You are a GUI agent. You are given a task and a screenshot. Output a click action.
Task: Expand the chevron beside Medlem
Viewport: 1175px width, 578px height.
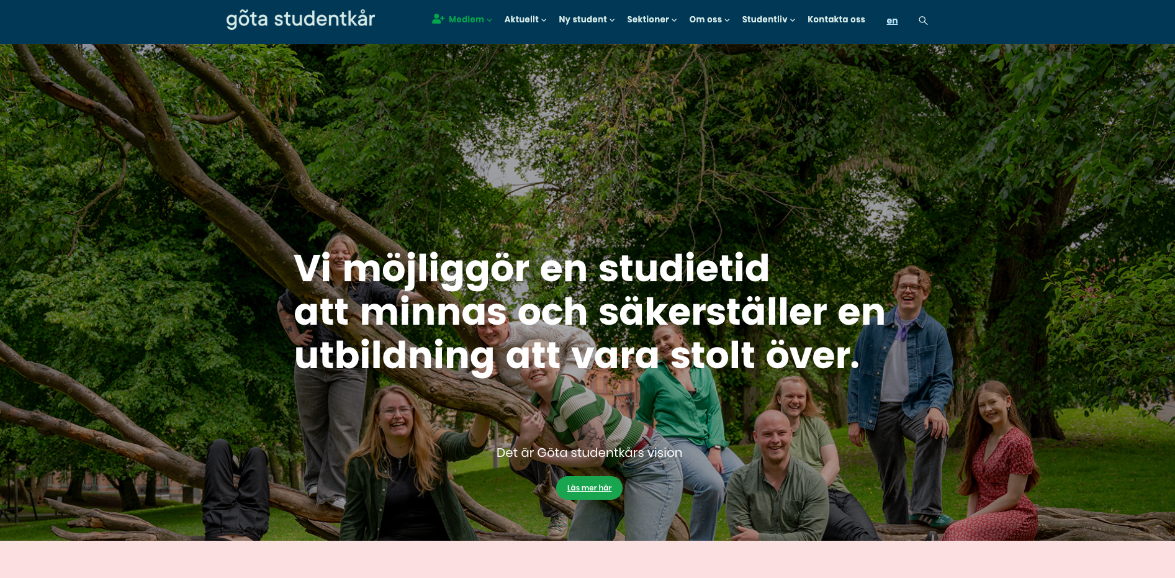[489, 20]
